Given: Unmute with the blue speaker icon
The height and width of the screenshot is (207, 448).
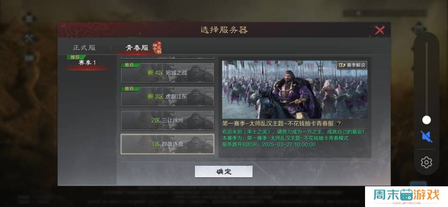Looking at the screenshot, I should click(x=426, y=137).
